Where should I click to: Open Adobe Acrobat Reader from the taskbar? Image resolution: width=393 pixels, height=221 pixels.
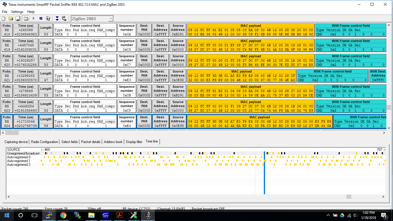(120, 215)
